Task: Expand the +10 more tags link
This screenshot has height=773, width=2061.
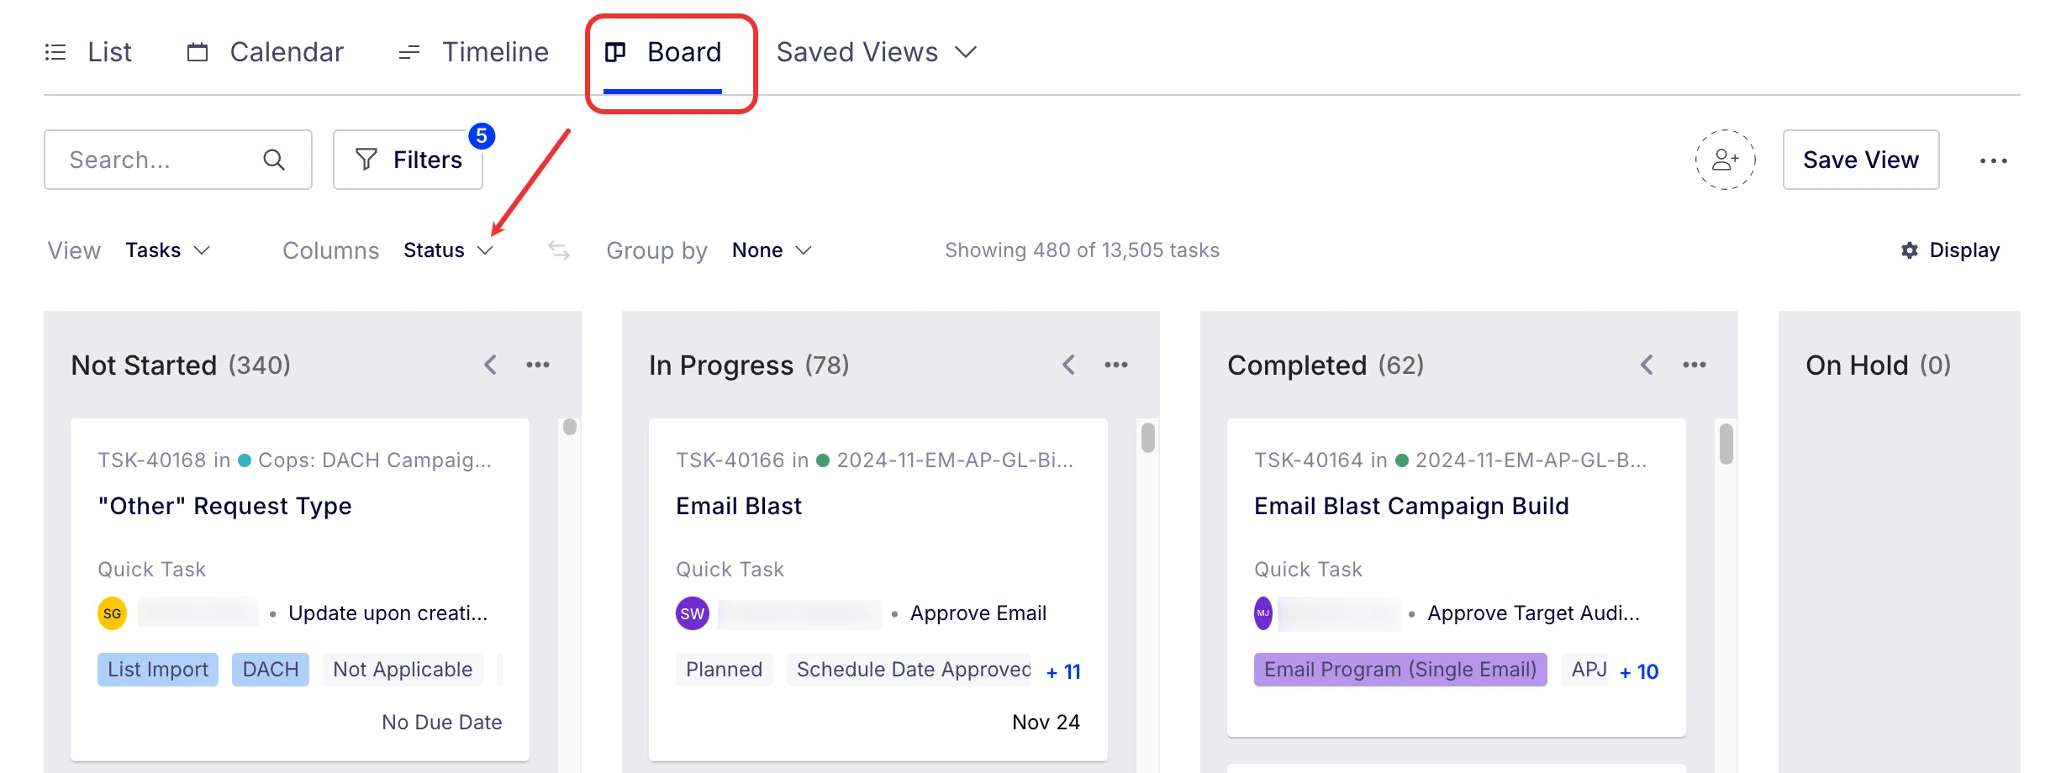Action: point(1639,671)
